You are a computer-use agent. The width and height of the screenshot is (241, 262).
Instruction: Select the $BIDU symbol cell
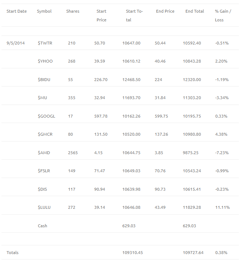point(44,80)
